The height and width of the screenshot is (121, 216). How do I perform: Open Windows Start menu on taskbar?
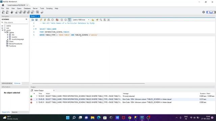point(68,118)
